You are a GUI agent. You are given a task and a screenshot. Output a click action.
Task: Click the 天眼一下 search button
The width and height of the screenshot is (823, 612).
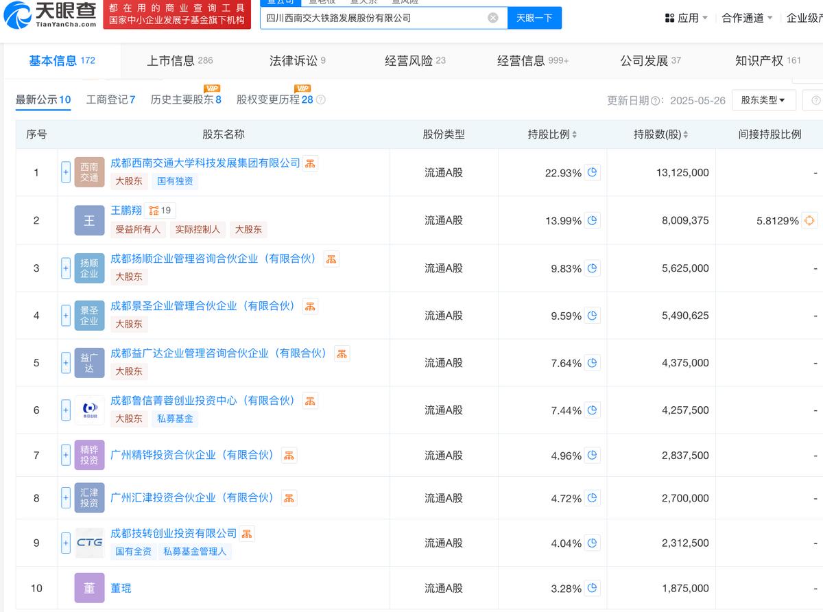tap(534, 18)
